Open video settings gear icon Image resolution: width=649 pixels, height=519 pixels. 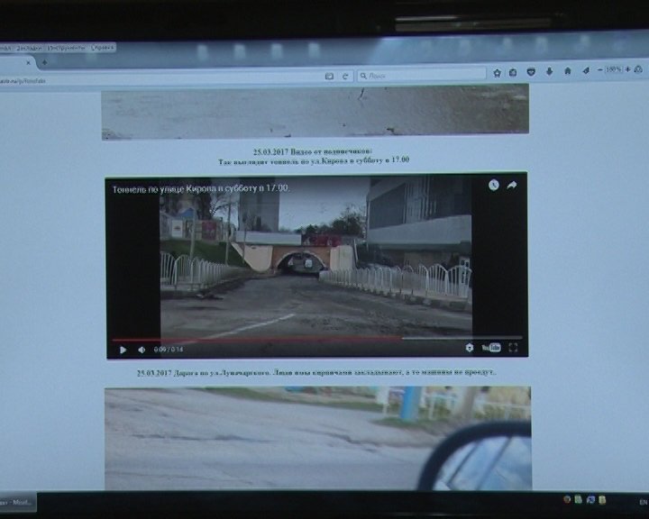pos(469,348)
